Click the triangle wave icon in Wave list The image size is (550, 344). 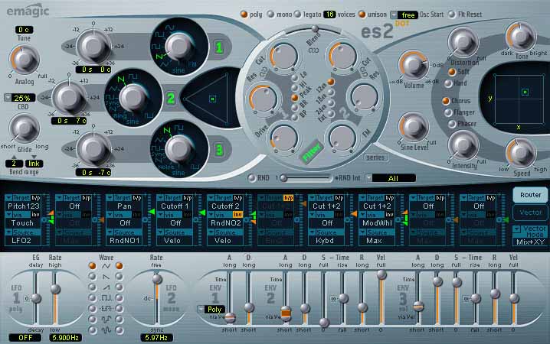[106, 266]
